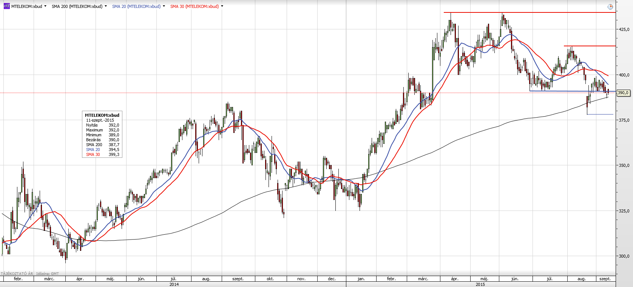This screenshot has width=633, height=287.
Task: Click the 400,0 price axis label
Action: [x=624, y=75]
